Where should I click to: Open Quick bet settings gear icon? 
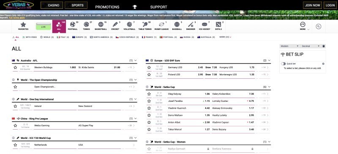click(323, 64)
